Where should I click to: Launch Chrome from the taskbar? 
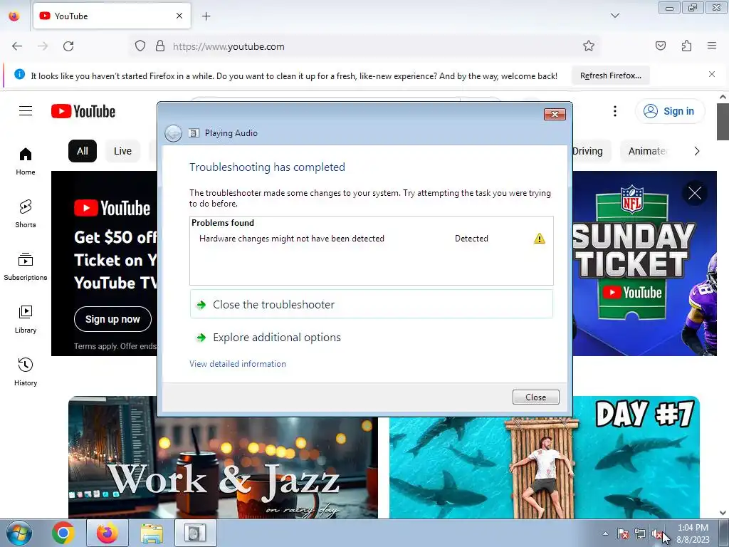pyautogui.click(x=63, y=533)
